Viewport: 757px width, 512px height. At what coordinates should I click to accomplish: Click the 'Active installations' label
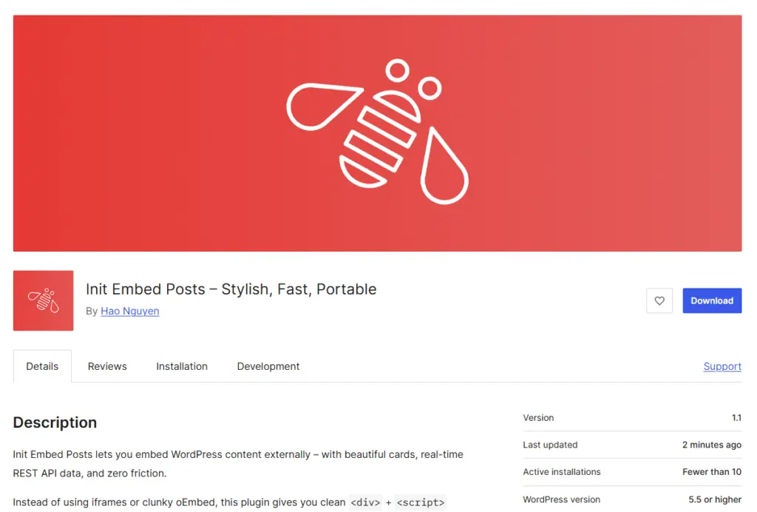pyautogui.click(x=562, y=472)
